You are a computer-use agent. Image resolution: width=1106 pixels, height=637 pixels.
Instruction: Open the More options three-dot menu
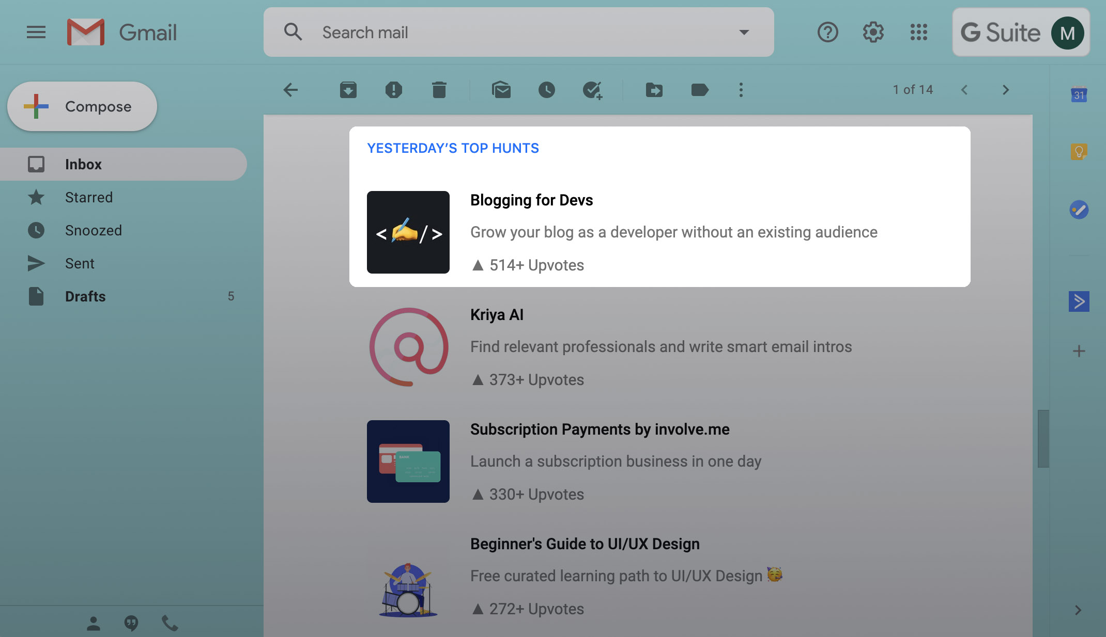pos(741,90)
